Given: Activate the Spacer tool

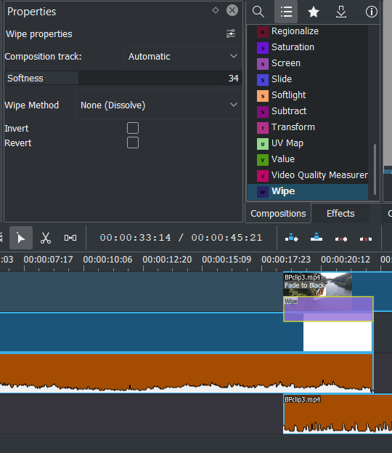Looking at the screenshot, I should click(70, 238).
